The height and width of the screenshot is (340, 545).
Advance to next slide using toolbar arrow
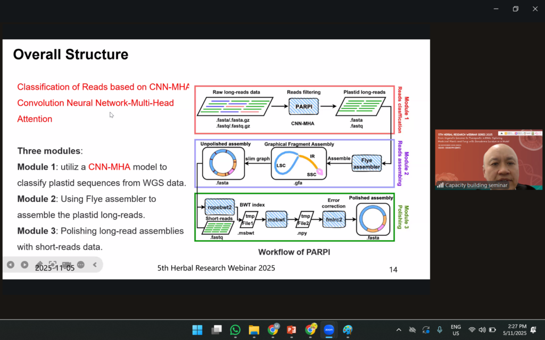click(24, 265)
